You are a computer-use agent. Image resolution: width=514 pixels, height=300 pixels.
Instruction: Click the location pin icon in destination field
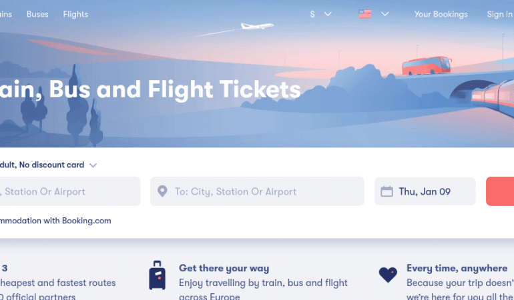(162, 192)
